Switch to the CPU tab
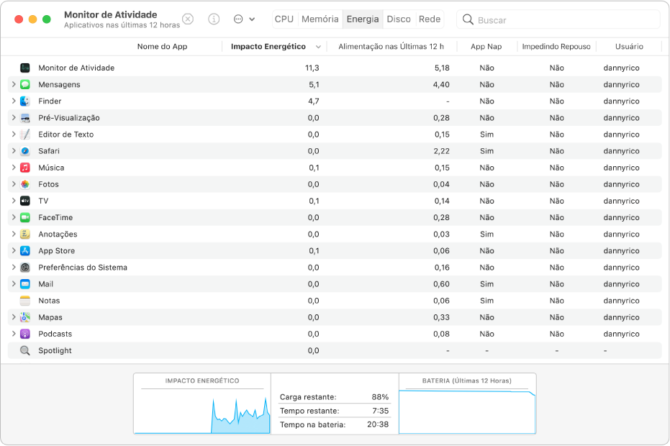This screenshot has width=670, height=446. click(284, 19)
